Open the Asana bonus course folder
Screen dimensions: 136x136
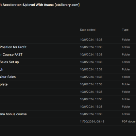[x=13, y=114]
